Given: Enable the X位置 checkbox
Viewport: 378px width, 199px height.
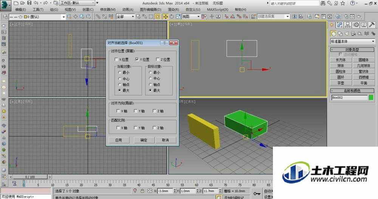Looking at the screenshot, I should (x=116, y=60).
